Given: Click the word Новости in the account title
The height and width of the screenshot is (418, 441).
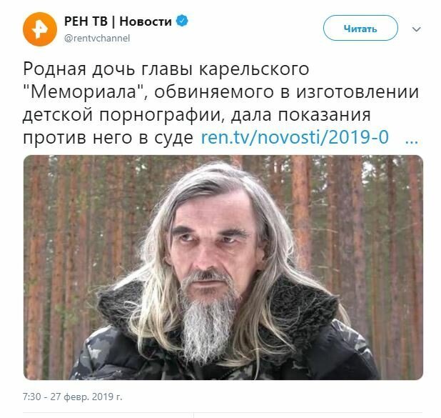Looking at the screenshot, I should pyautogui.click(x=146, y=21).
